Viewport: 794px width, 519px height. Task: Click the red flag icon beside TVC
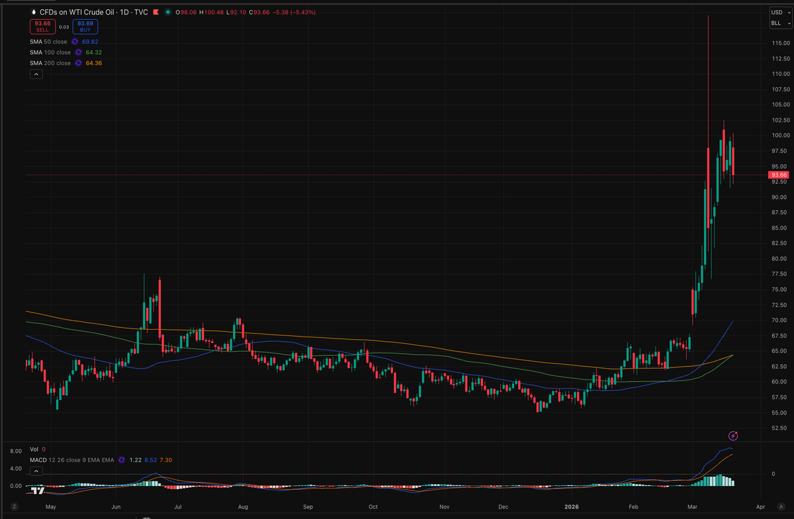[x=155, y=13]
